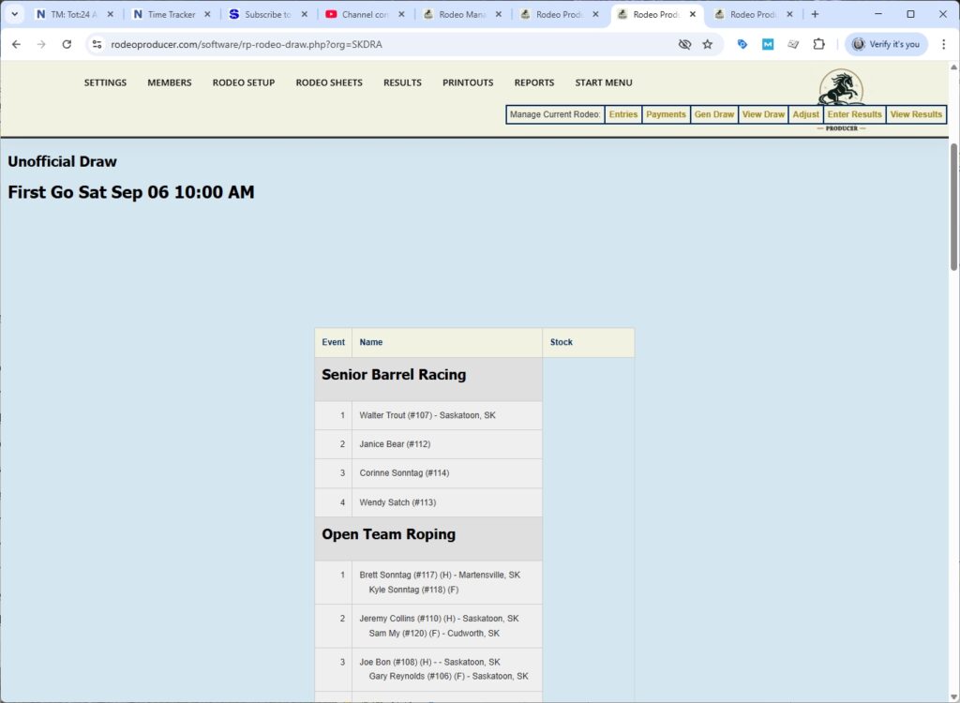The image size is (960, 703).
Task: Click the page vertical scrollbar
Action: (954, 206)
